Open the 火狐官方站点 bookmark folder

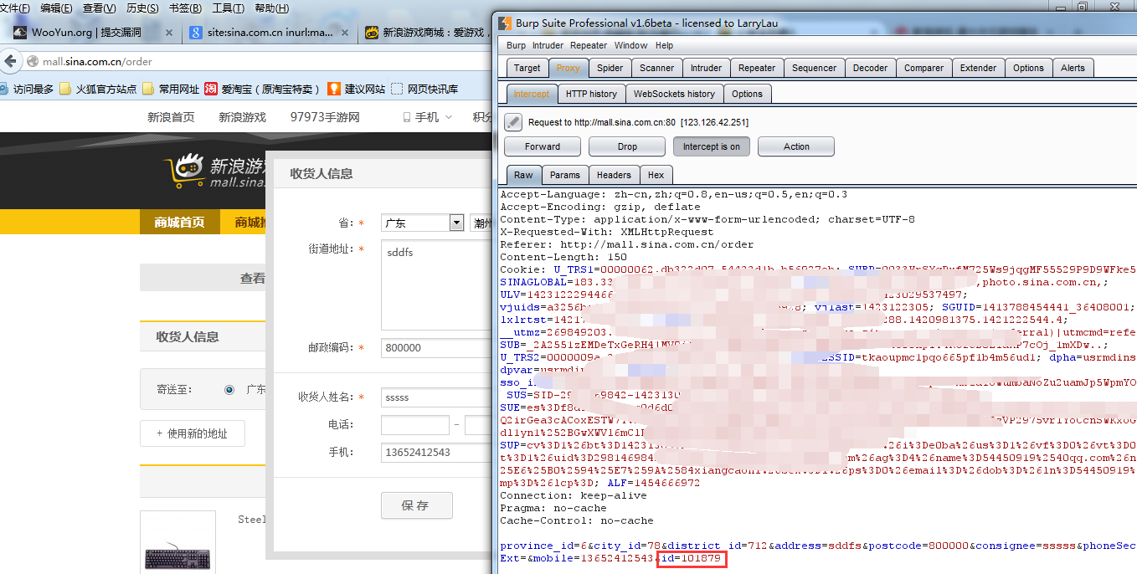[98, 89]
